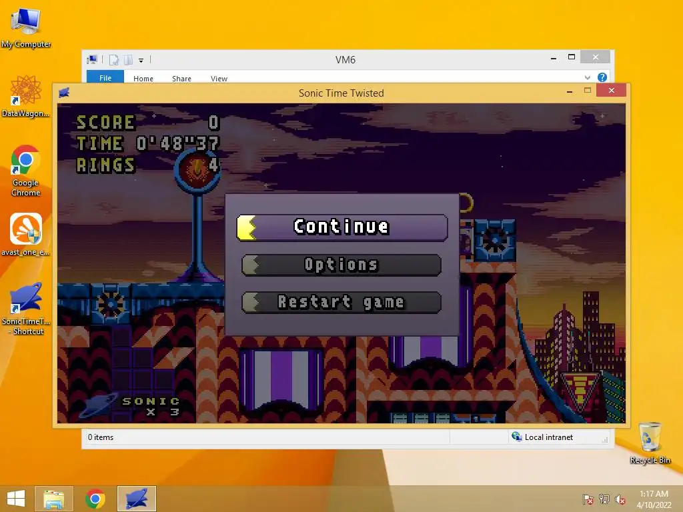Open the Recycle Bin
Viewport: 683px width, 512px height.
pyautogui.click(x=650, y=443)
